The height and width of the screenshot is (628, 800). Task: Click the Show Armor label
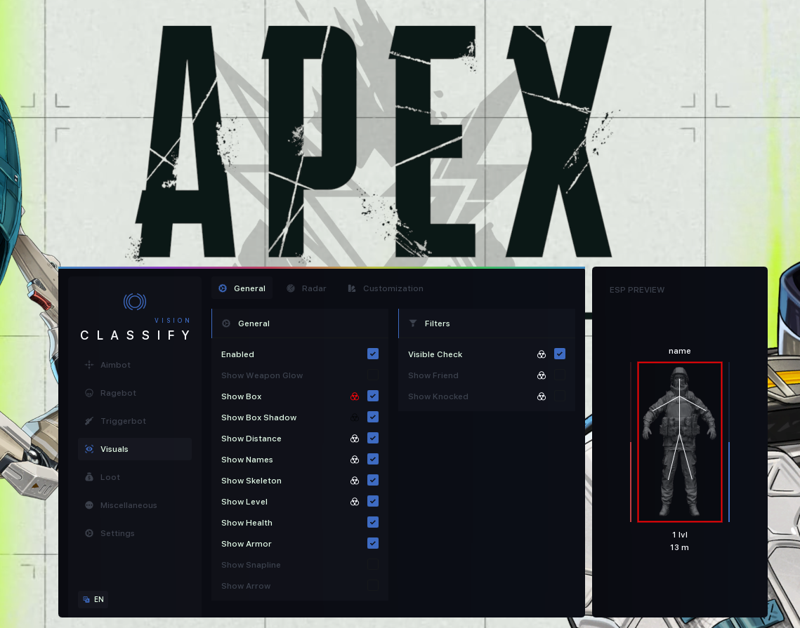click(x=247, y=544)
